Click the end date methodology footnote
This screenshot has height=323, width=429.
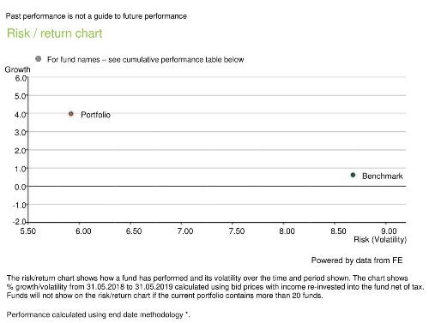point(98,314)
